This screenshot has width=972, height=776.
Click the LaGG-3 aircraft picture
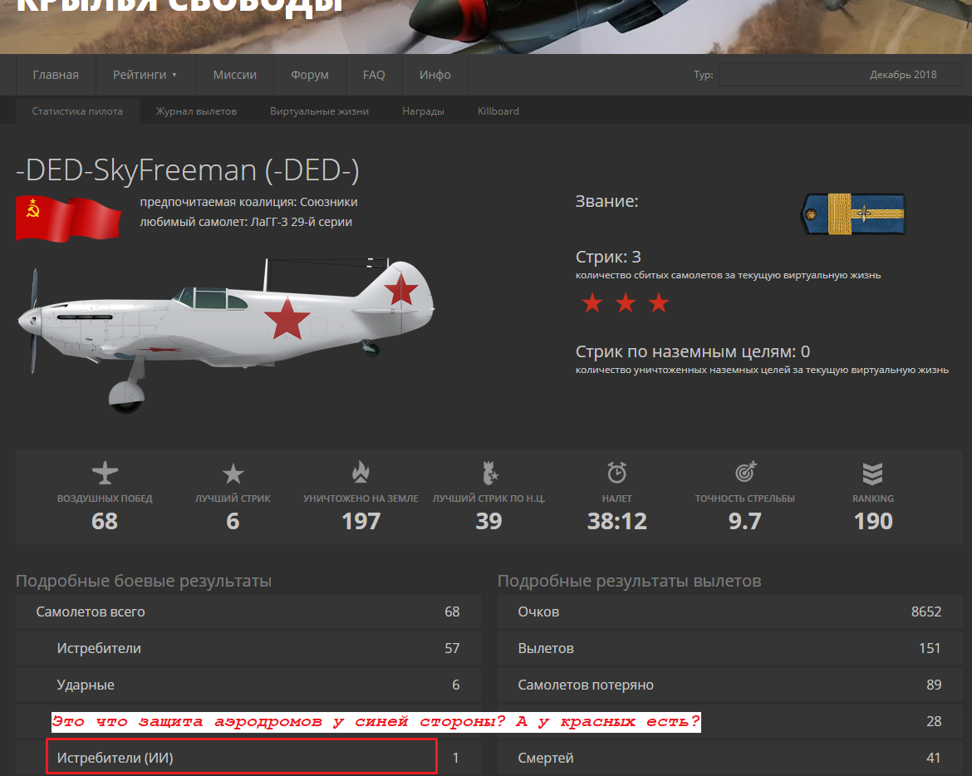pos(226,335)
